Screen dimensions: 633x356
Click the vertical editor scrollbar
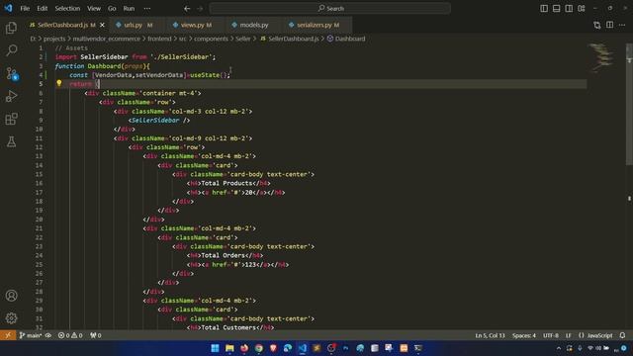629,105
